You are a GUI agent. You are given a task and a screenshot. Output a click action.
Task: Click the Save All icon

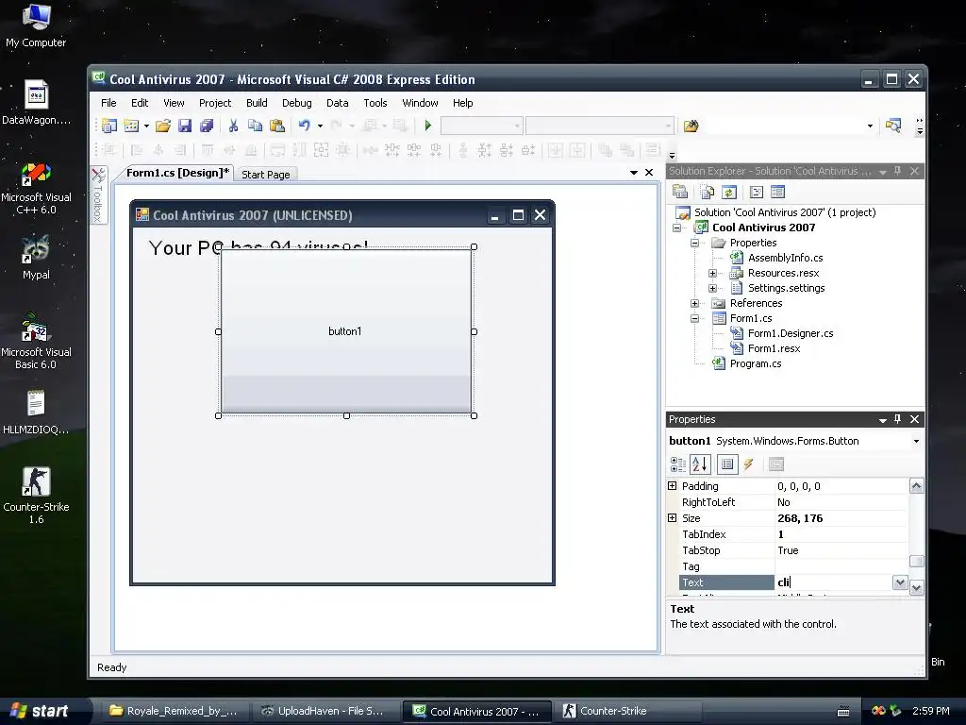coord(207,126)
